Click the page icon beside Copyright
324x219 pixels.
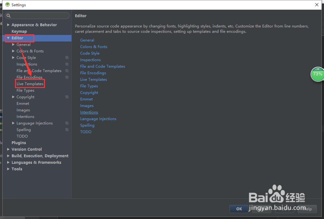67,97
